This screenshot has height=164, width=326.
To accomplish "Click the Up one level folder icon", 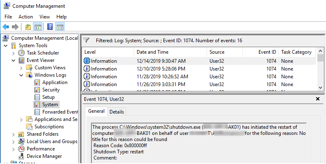I will point(28,27).
